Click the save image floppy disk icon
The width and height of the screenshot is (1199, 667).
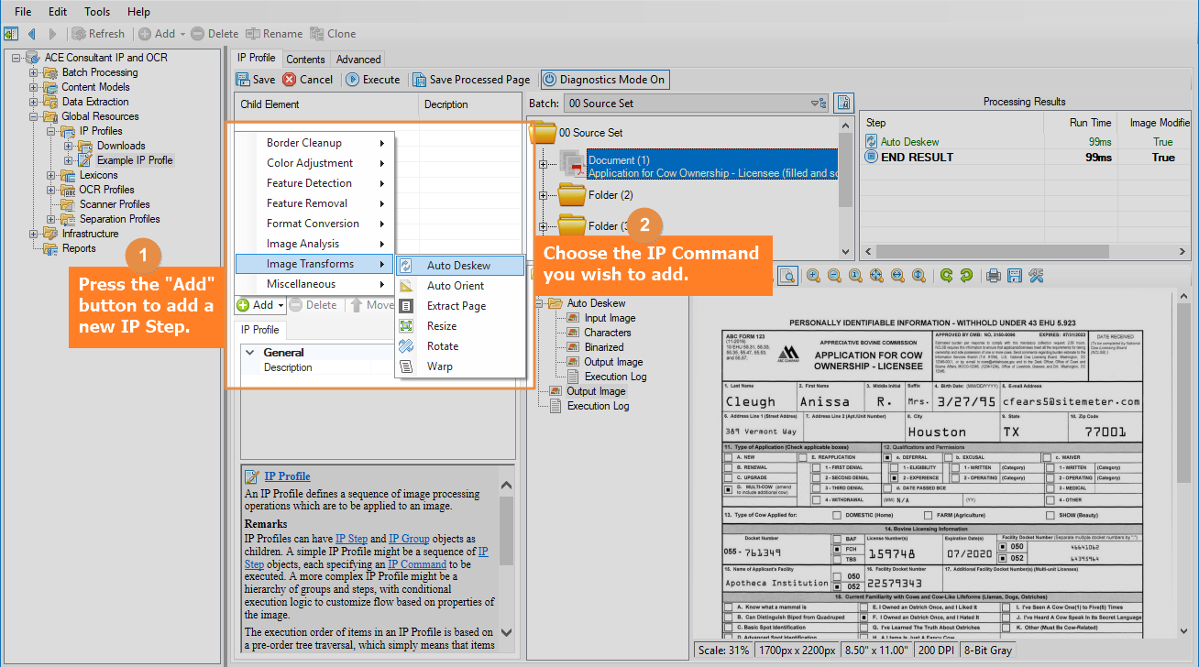(1015, 275)
